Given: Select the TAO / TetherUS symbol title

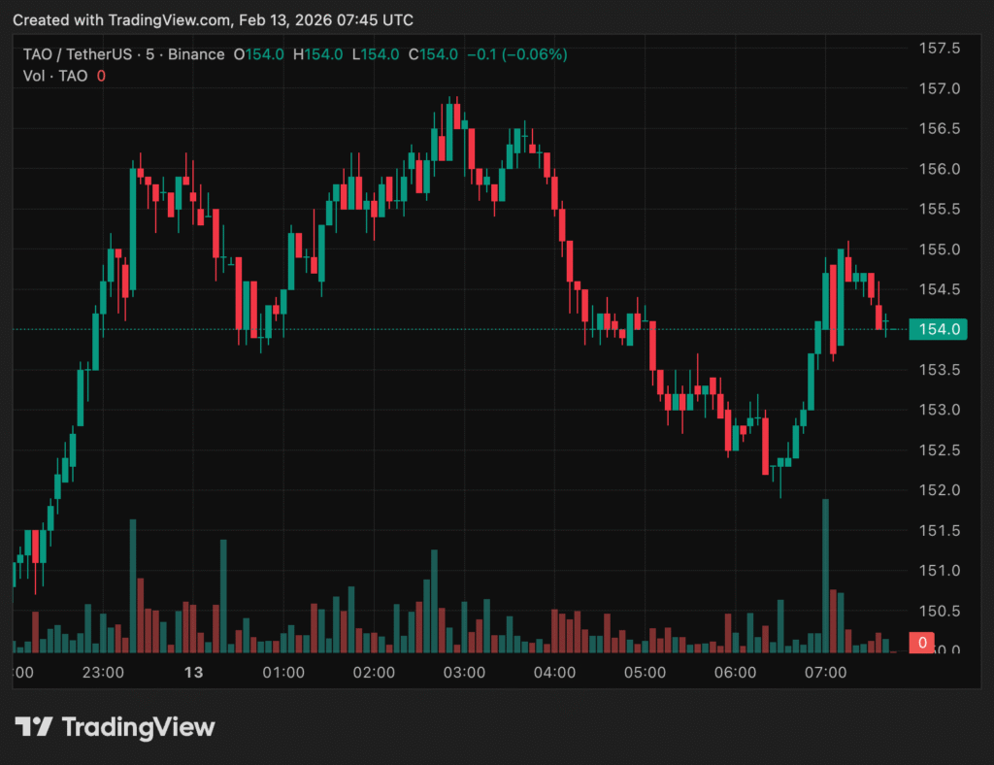Looking at the screenshot, I should click(x=74, y=55).
